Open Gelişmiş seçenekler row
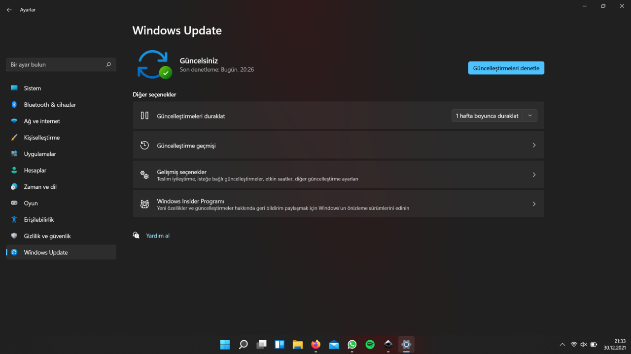631x354 pixels. click(338, 175)
